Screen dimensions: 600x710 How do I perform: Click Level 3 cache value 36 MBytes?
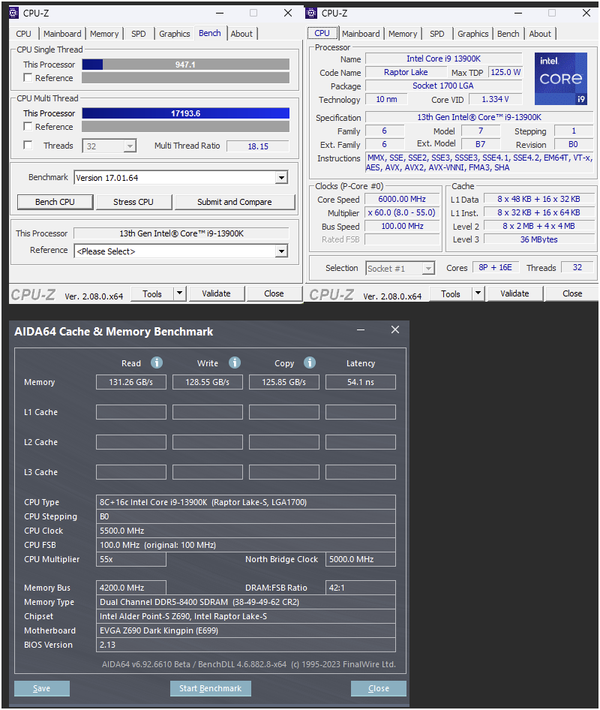(539, 239)
